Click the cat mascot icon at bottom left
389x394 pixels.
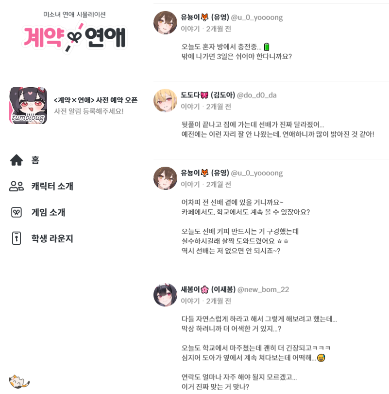19,381
